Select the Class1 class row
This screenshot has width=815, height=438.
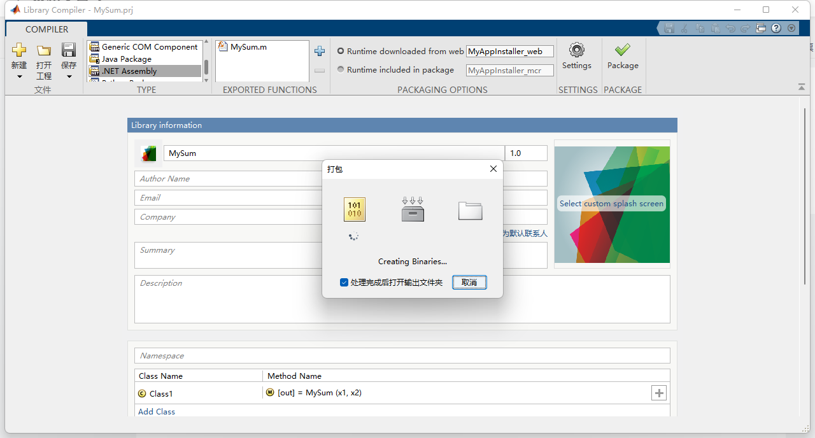[198, 393]
